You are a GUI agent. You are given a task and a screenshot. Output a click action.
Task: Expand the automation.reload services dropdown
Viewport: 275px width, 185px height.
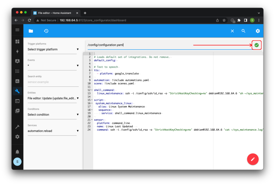(53, 131)
